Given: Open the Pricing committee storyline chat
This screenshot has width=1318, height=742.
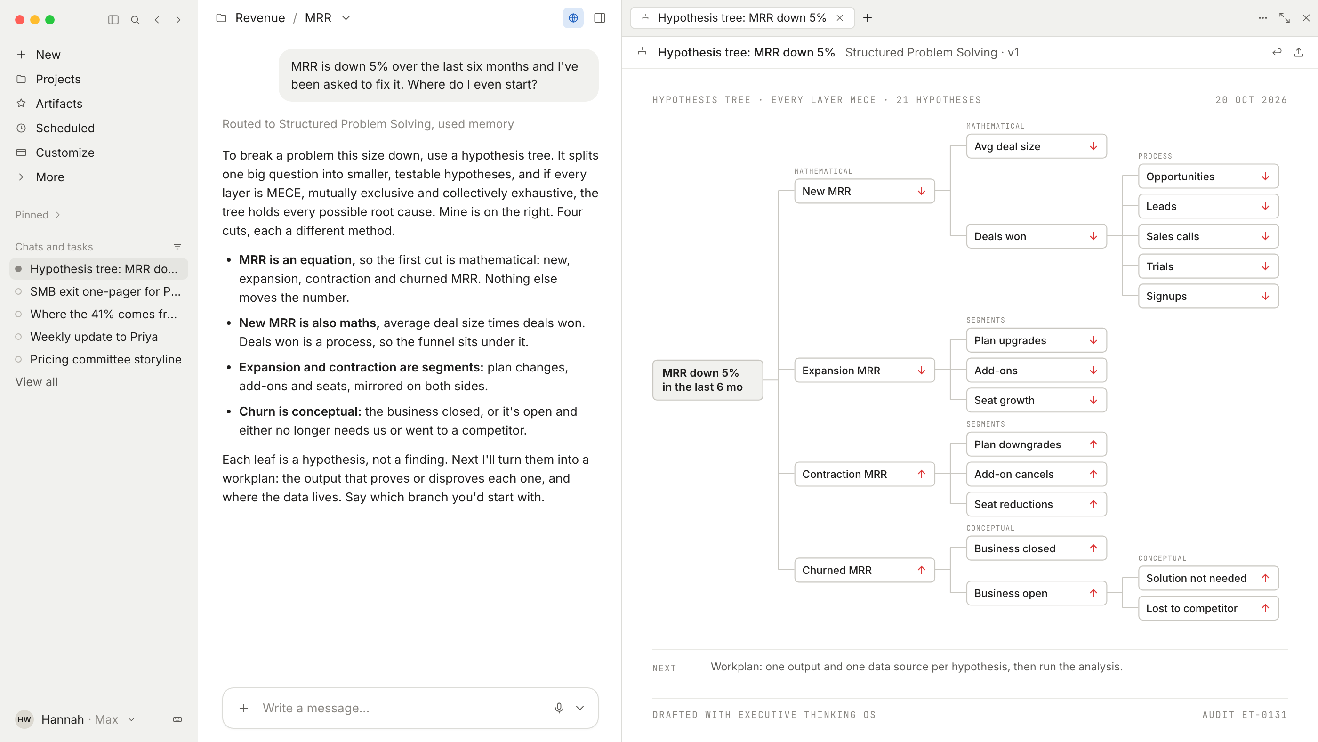Looking at the screenshot, I should point(99,359).
